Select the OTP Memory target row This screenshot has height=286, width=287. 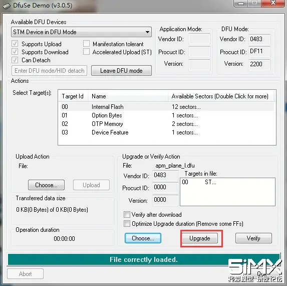pyautogui.click(x=167, y=124)
